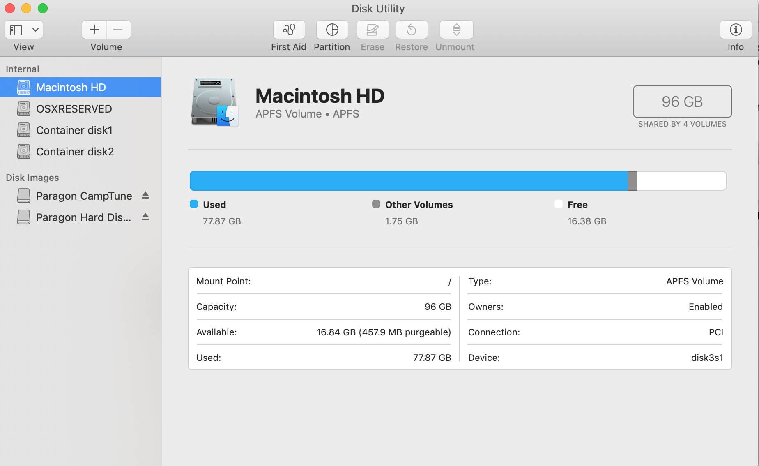Select Macintosh HD in the sidebar
This screenshot has width=759, height=466.
click(x=80, y=87)
